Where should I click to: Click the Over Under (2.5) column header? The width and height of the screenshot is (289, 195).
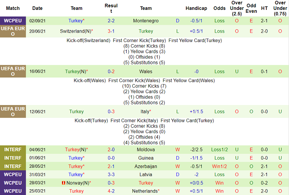(237, 8)
